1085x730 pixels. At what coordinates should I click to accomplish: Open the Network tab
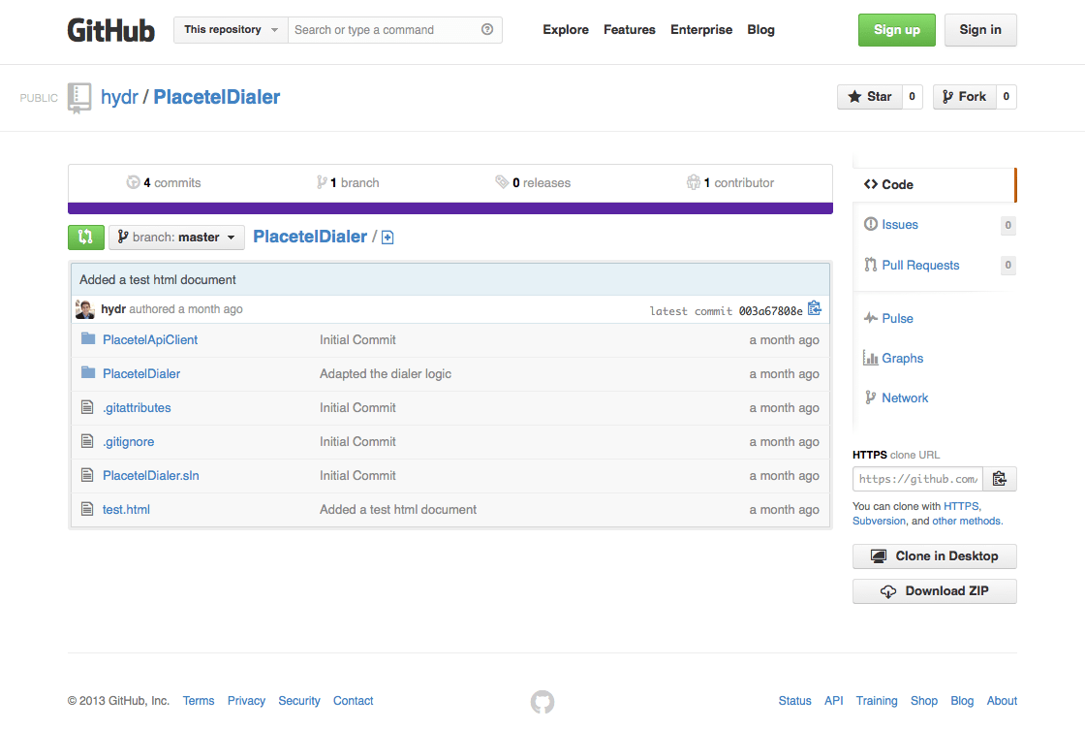(905, 398)
